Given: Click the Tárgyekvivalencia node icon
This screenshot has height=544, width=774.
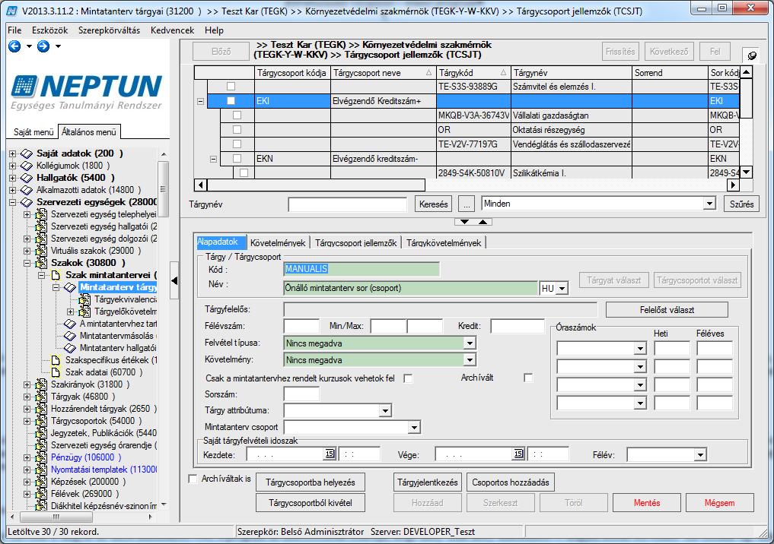Looking at the screenshot, I should click(84, 299).
